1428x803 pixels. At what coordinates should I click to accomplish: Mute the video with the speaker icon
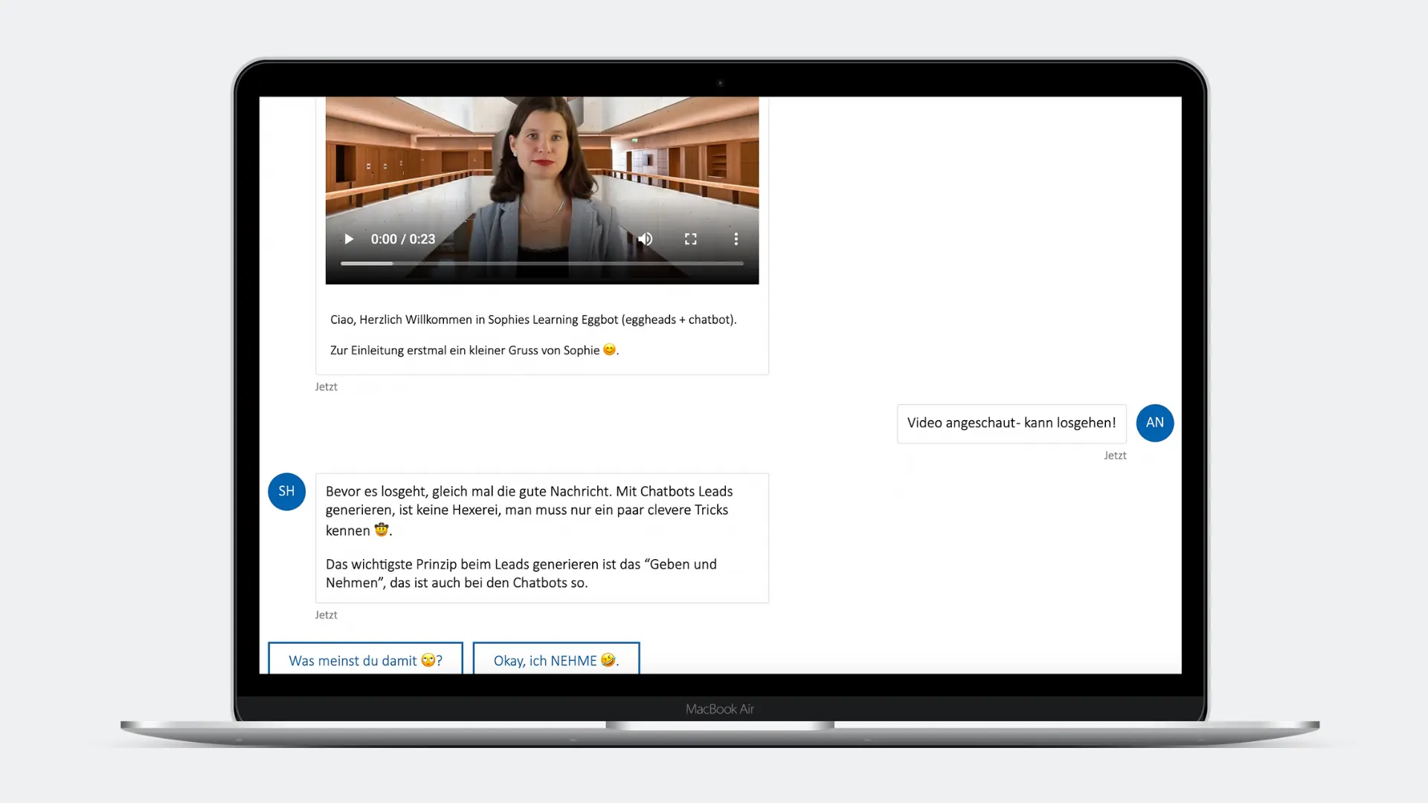pos(645,239)
